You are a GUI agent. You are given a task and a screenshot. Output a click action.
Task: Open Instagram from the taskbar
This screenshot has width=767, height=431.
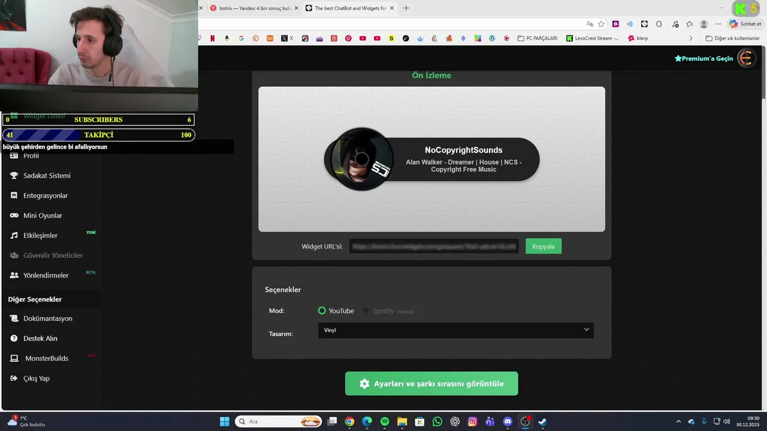tap(472, 421)
